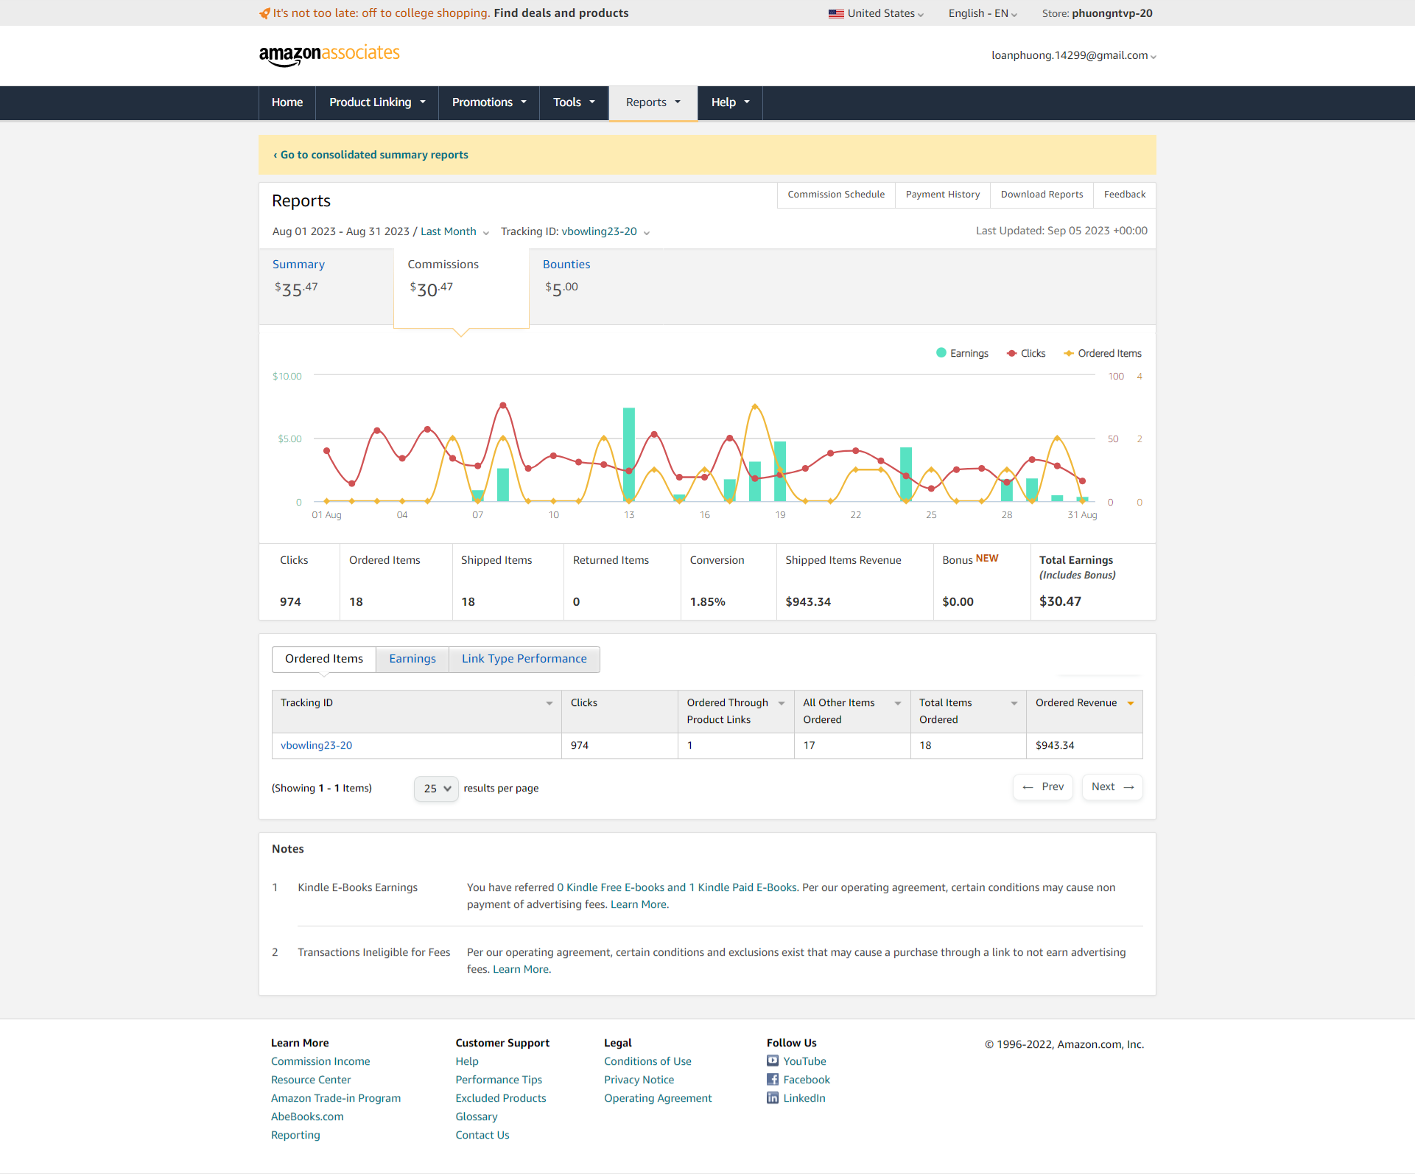Click the Amazon Associates logo
The width and height of the screenshot is (1415, 1174).
(x=329, y=55)
